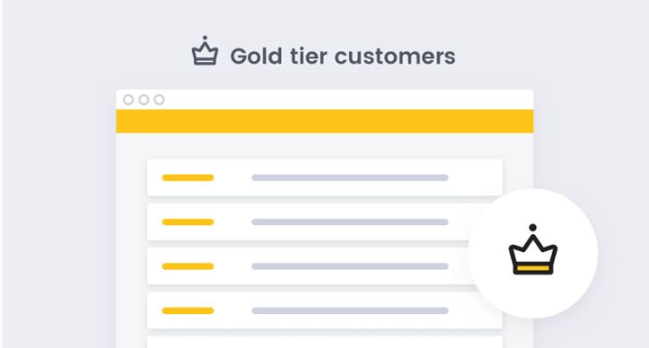649x348 pixels.
Task: Open the partially visible fifth row at the bottom
Action: coord(325,343)
